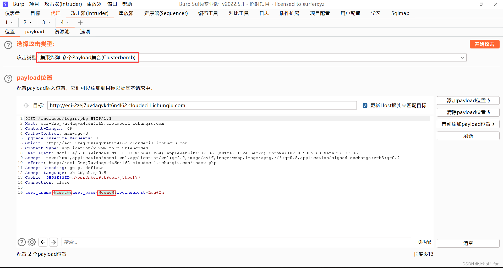This screenshot has height=268, width=503.
Task: Open the 资源池 sub-tab
Action: (x=62, y=32)
